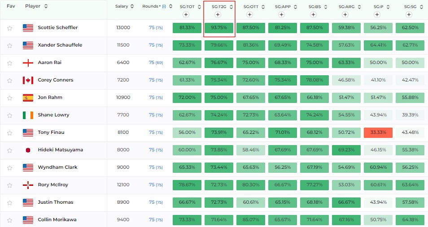Select the Fav column header
This screenshot has height=227, width=428.
coord(11,6)
